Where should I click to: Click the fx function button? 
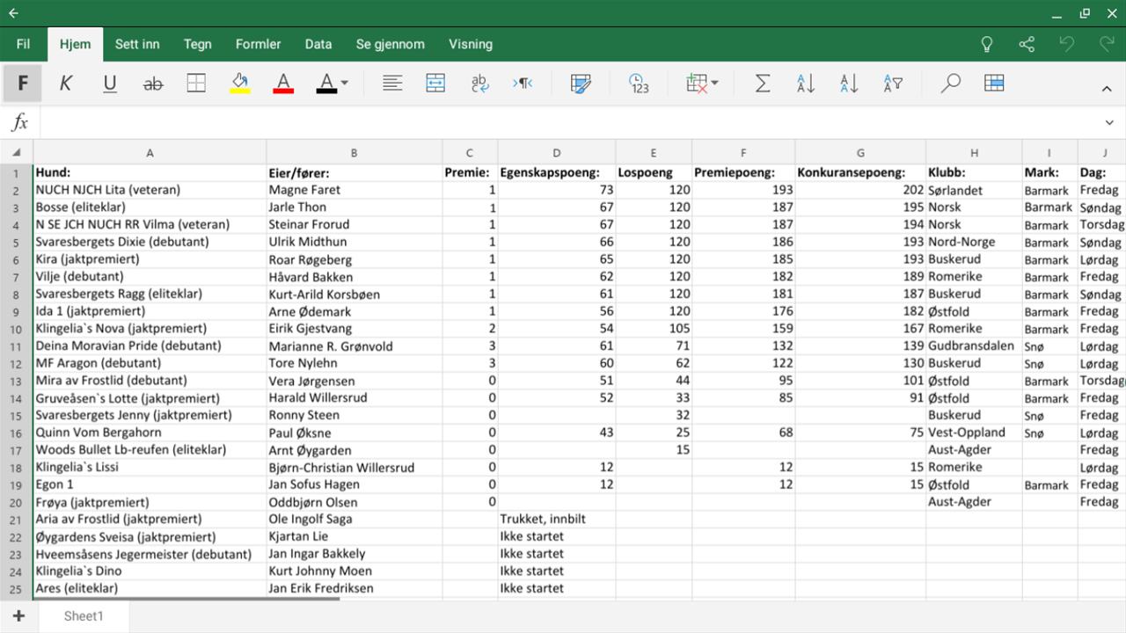click(19, 123)
